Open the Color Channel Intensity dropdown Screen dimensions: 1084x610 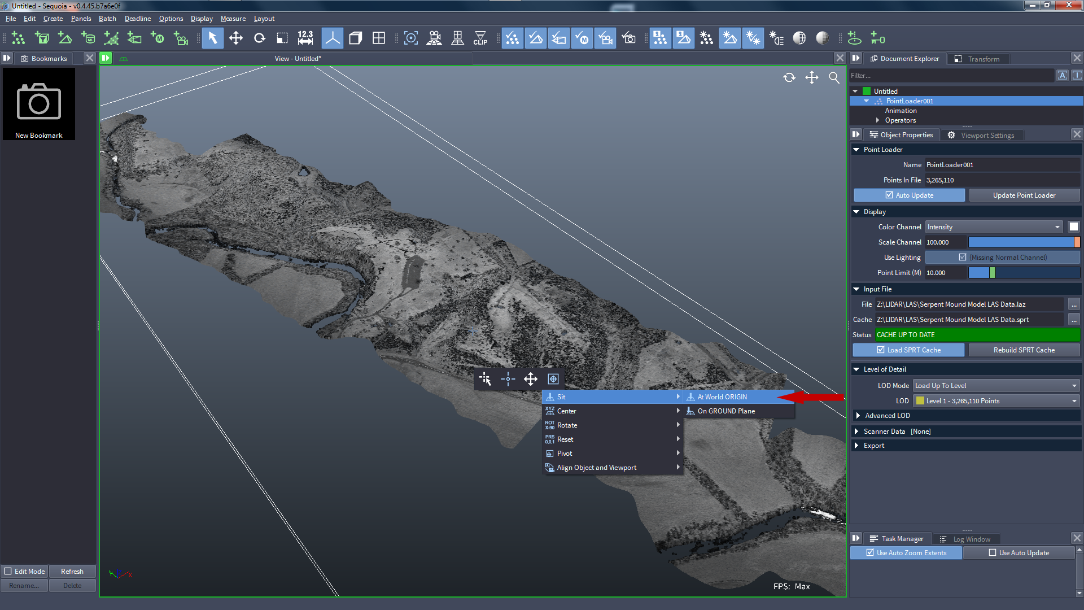[994, 227]
